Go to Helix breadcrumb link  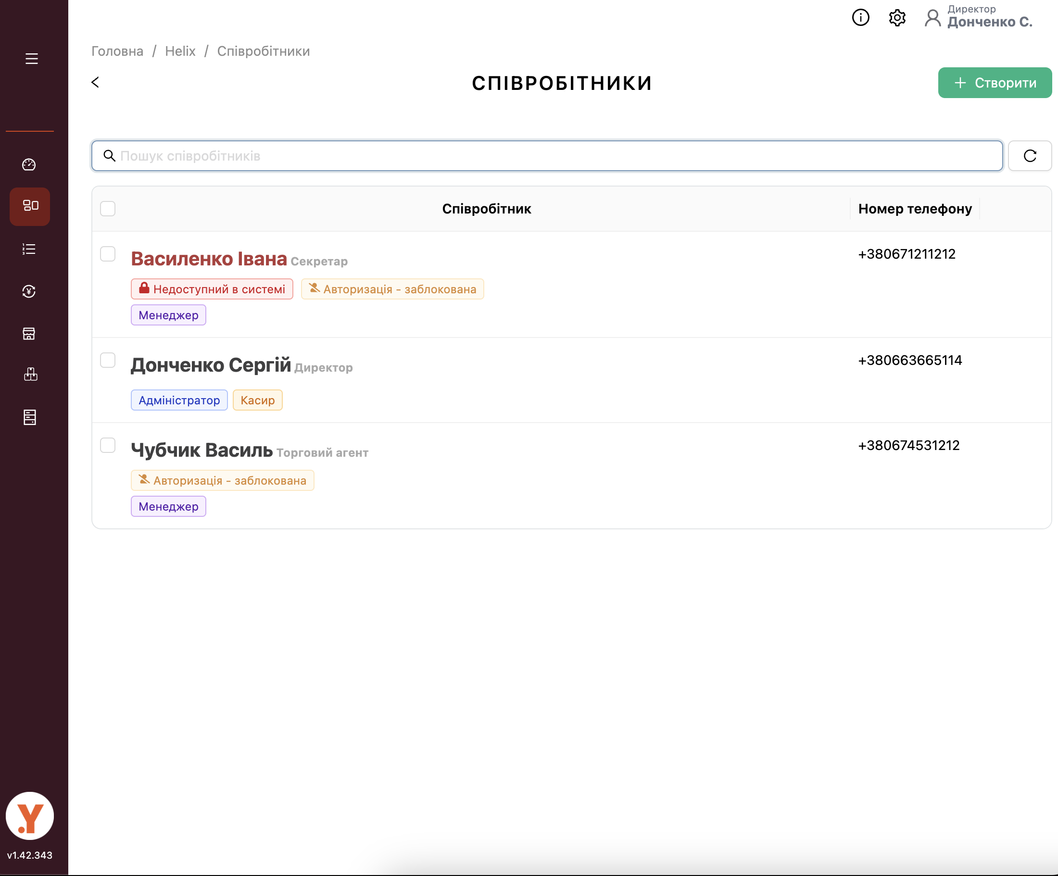(x=180, y=51)
